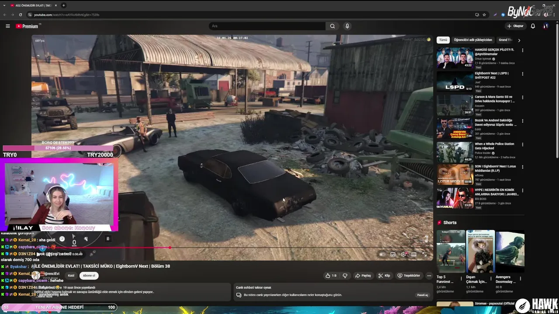Click the browser address bar URL

[x=67, y=14]
